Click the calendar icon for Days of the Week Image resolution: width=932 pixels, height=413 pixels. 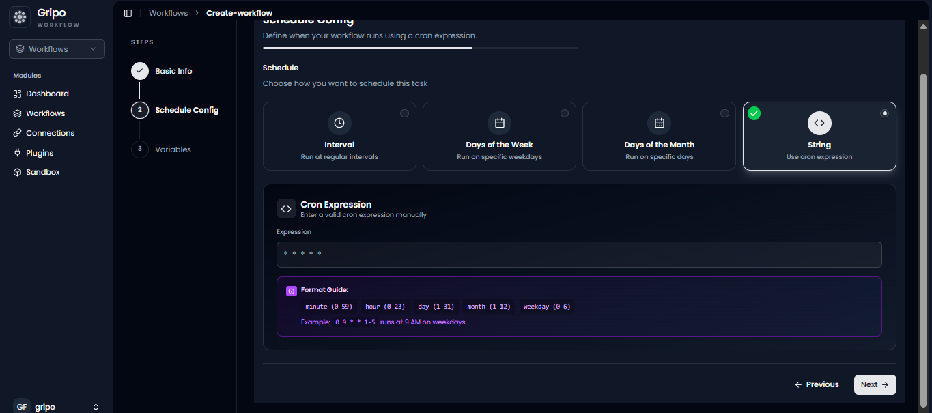coord(499,123)
